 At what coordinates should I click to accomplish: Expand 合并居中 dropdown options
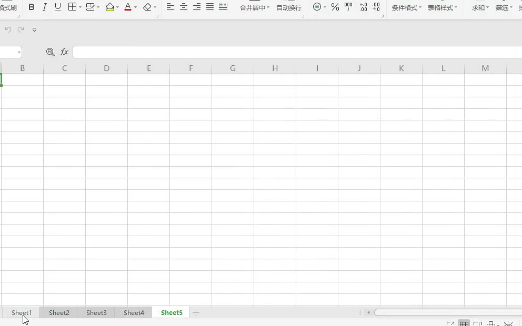pyautogui.click(x=268, y=8)
